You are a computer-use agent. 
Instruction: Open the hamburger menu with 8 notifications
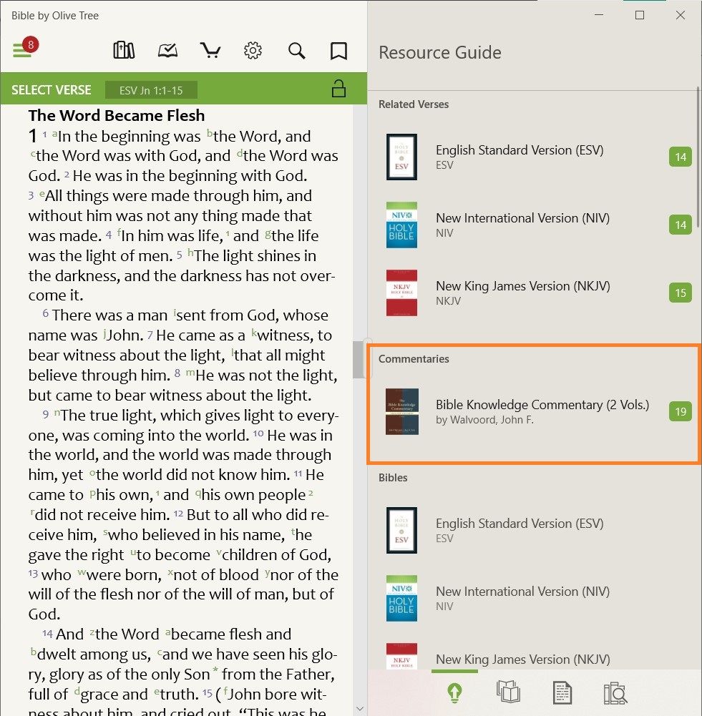coord(24,47)
